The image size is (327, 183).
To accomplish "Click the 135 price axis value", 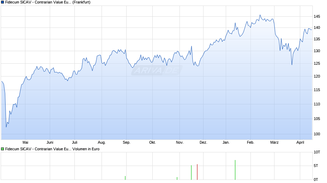I will pyautogui.click(x=317, y=39).
